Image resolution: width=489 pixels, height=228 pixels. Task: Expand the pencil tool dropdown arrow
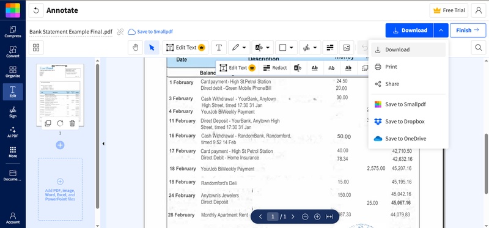[x=244, y=48]
